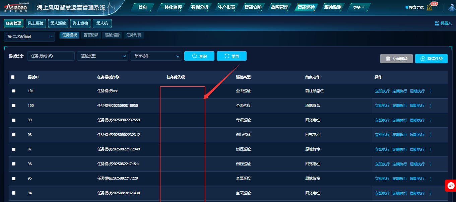Screen dimensions: 456x202
Task: Click the 任务模板名称 input field
Action: (x=51, y=56)
